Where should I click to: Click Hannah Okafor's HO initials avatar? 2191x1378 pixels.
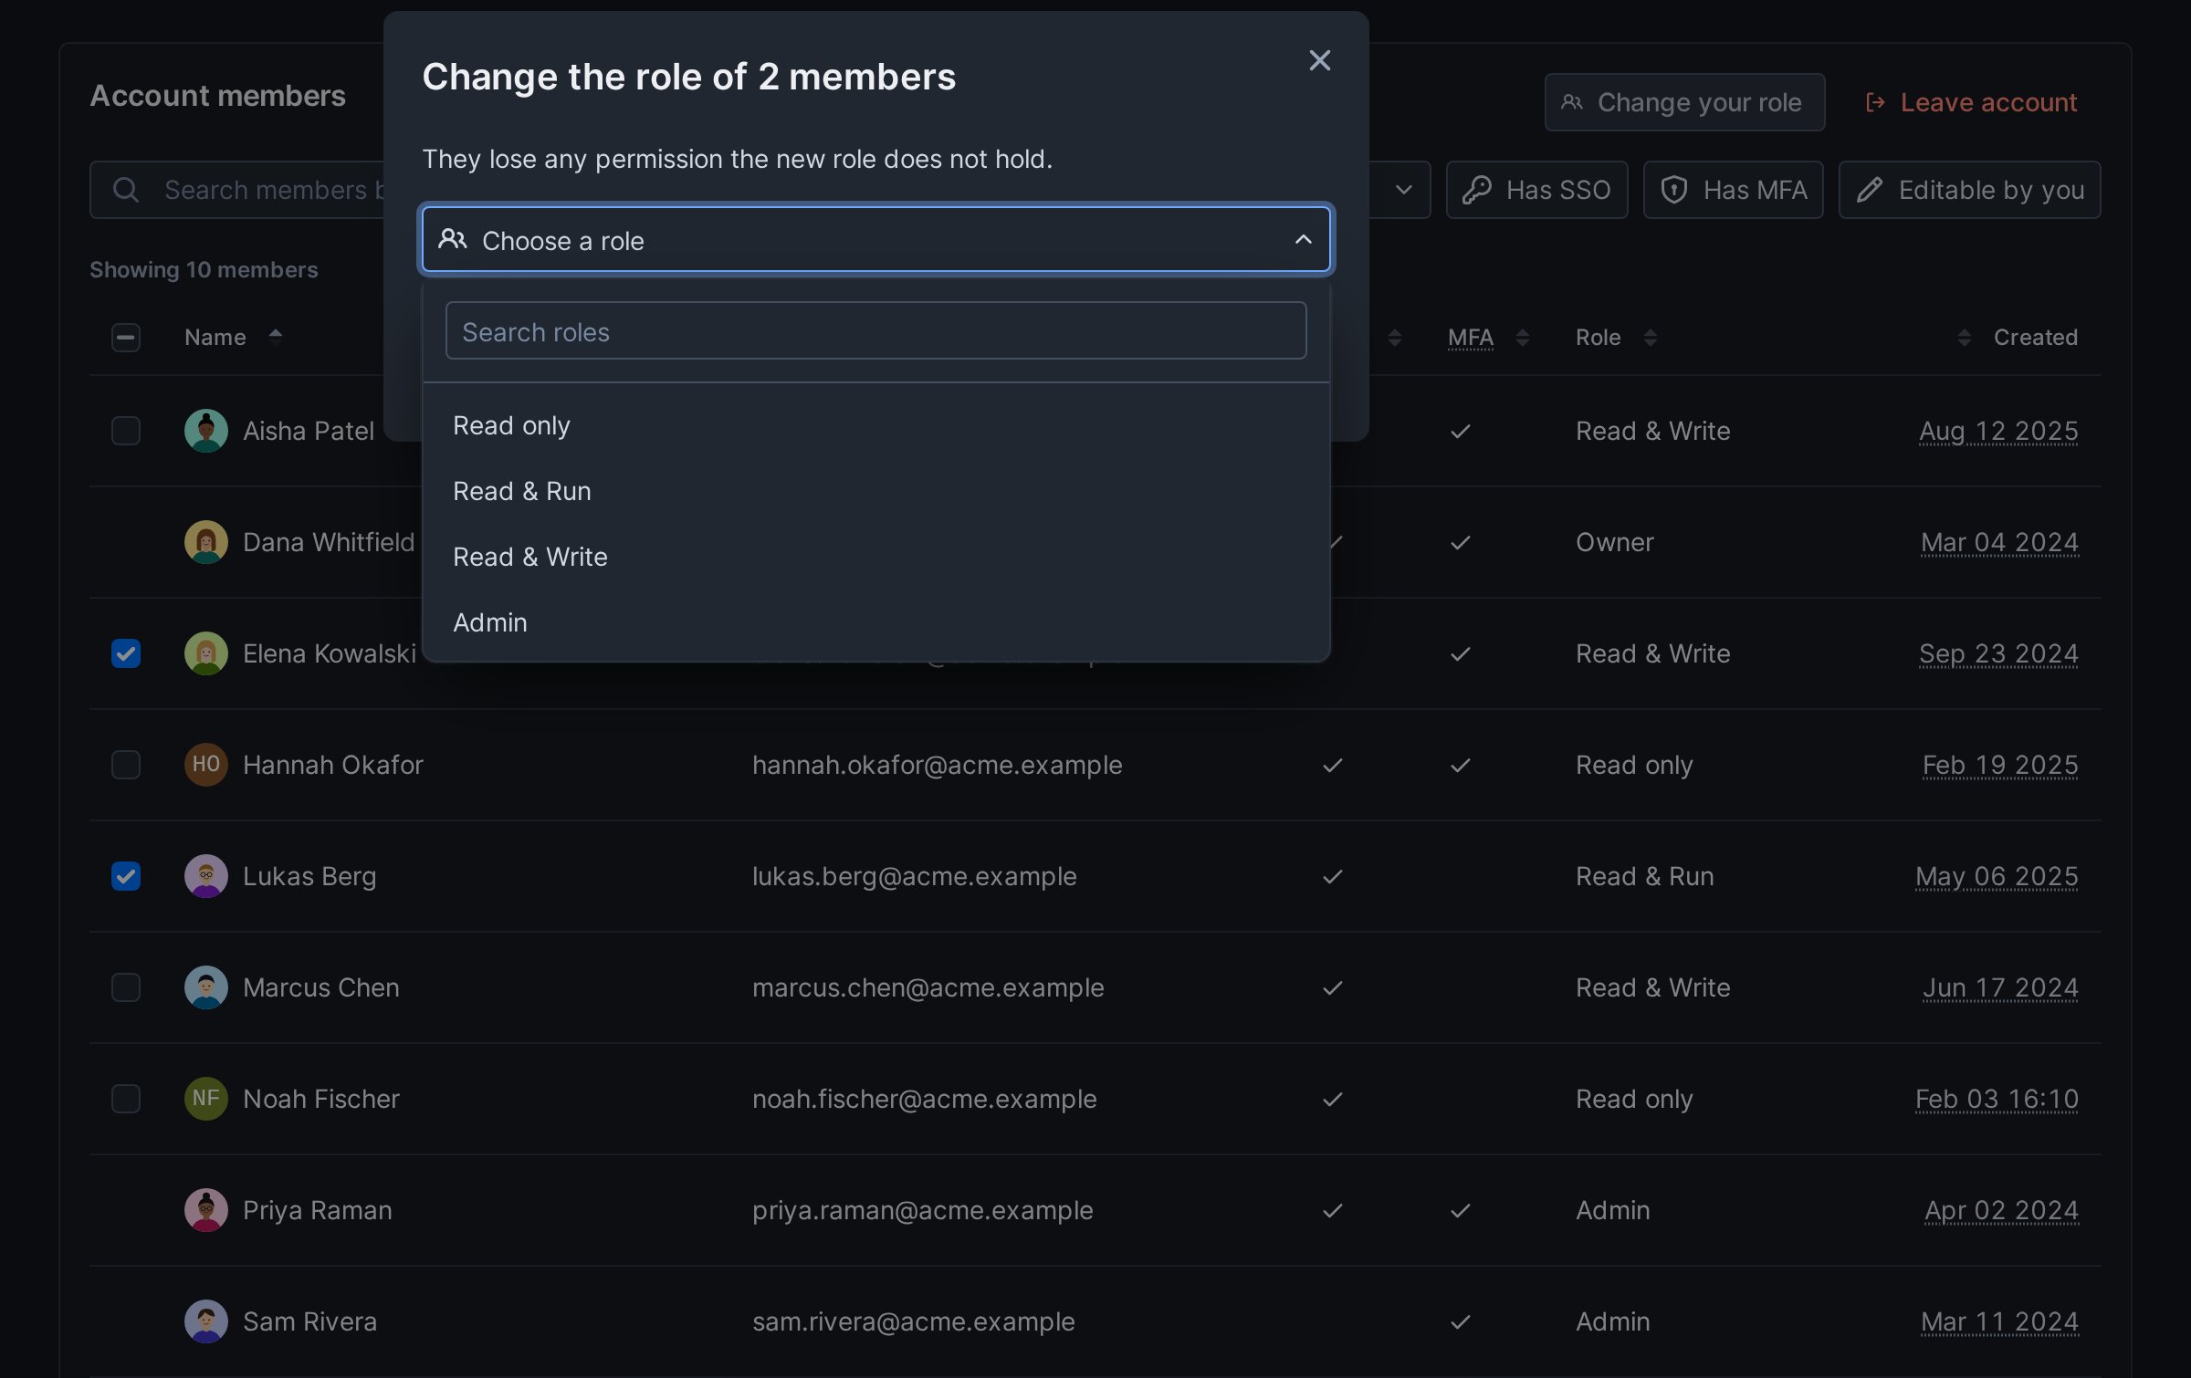click(x=206, y=765)
